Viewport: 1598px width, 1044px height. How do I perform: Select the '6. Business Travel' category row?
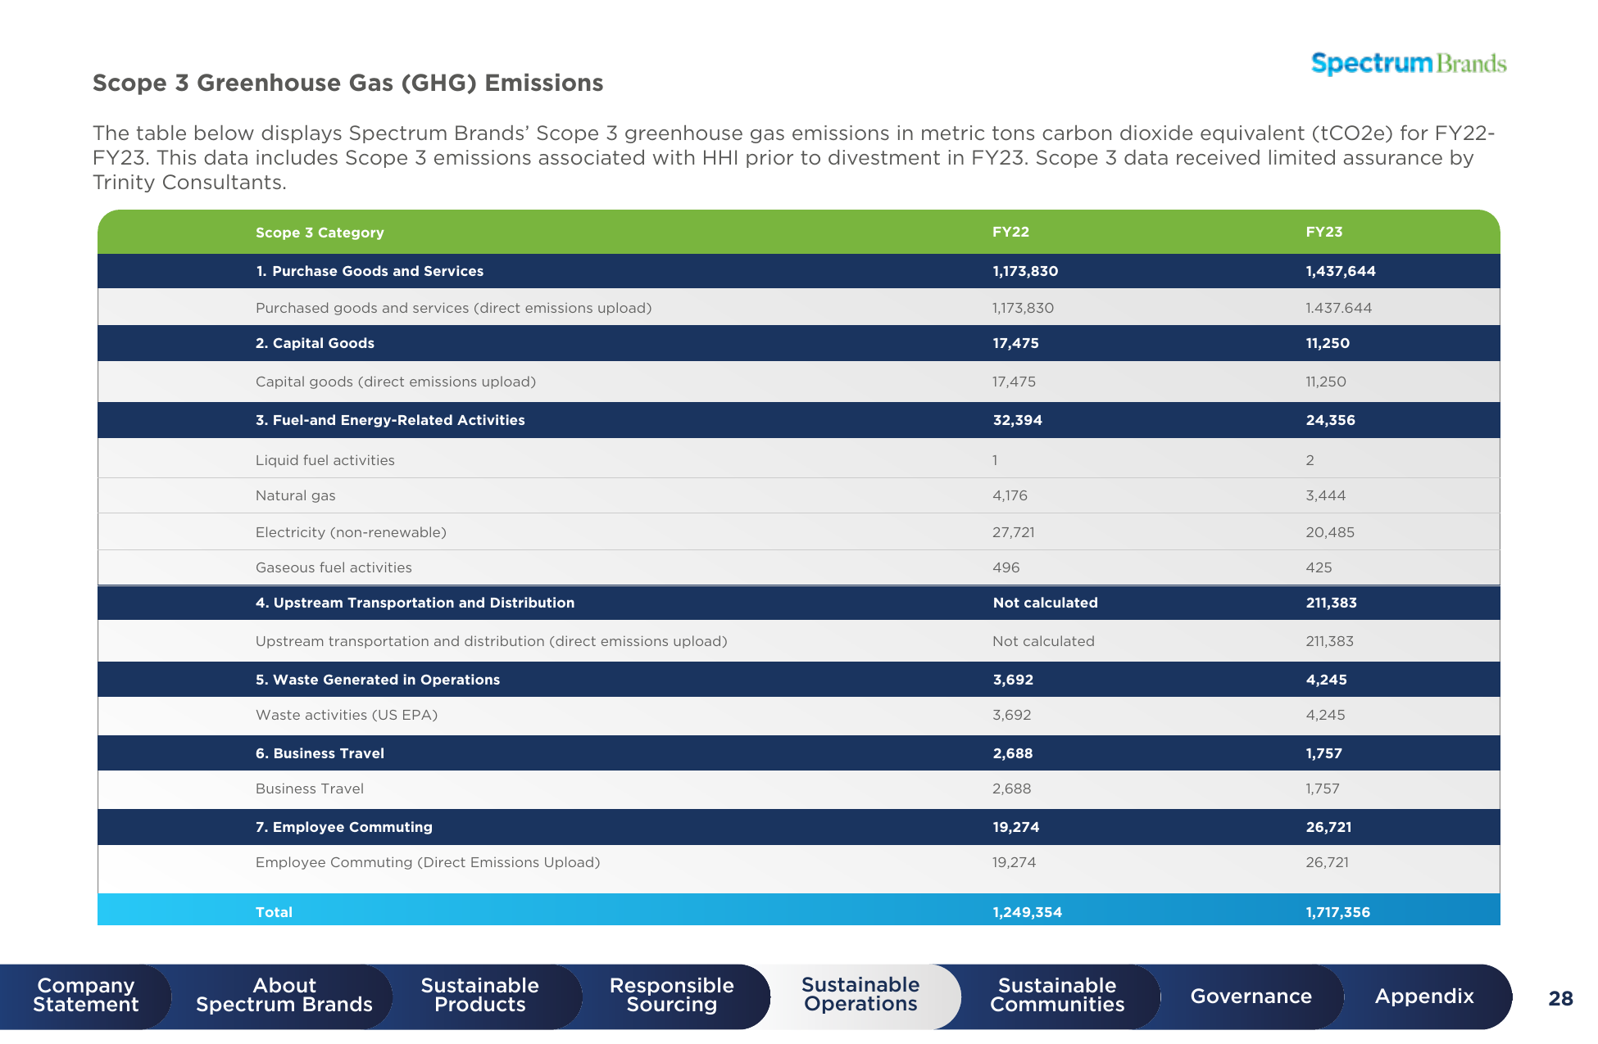[799, 753]
